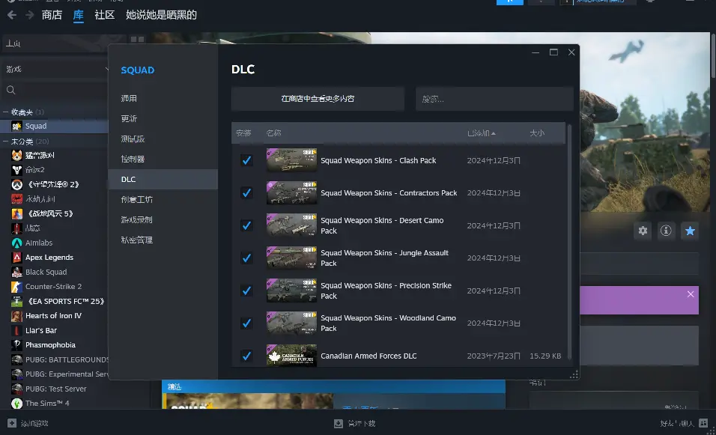Sort DLC list by the 安装 installed column

click(243, 133)
